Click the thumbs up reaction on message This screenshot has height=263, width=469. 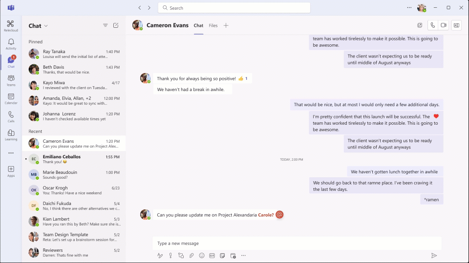click(243, 78)
